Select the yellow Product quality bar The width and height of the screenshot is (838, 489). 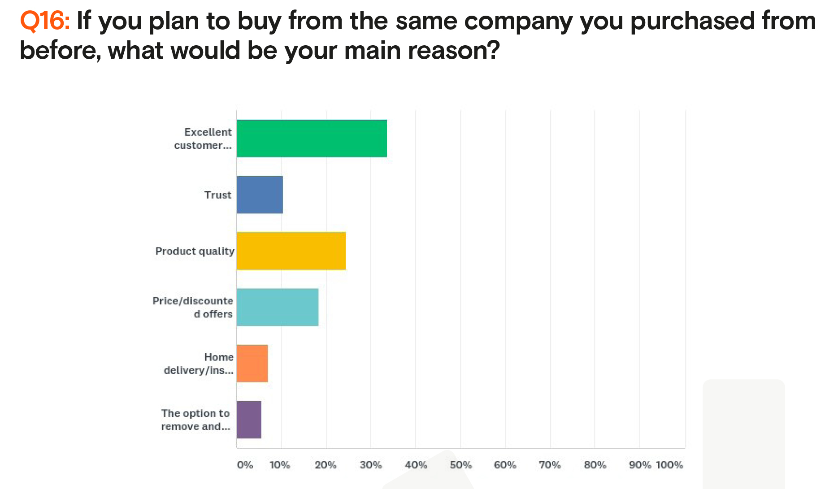(291, 251)
